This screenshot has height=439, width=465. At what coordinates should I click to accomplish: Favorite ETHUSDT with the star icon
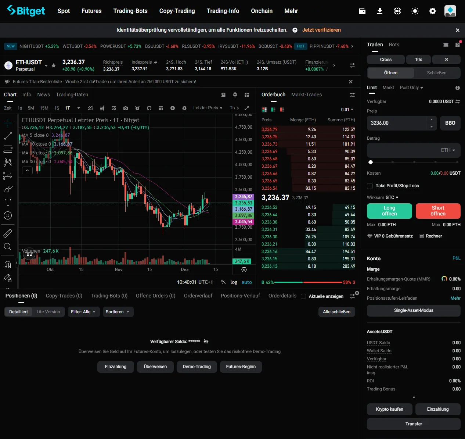pyautogui.click(x=54, y=65)
